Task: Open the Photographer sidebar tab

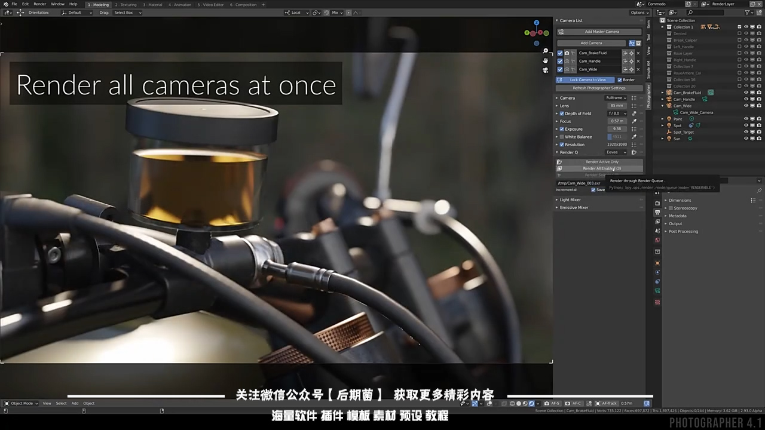Action: 648,96
